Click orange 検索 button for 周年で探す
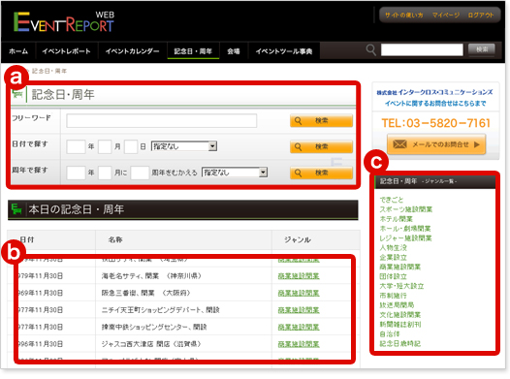510x379 pixels. pos(321,173)
